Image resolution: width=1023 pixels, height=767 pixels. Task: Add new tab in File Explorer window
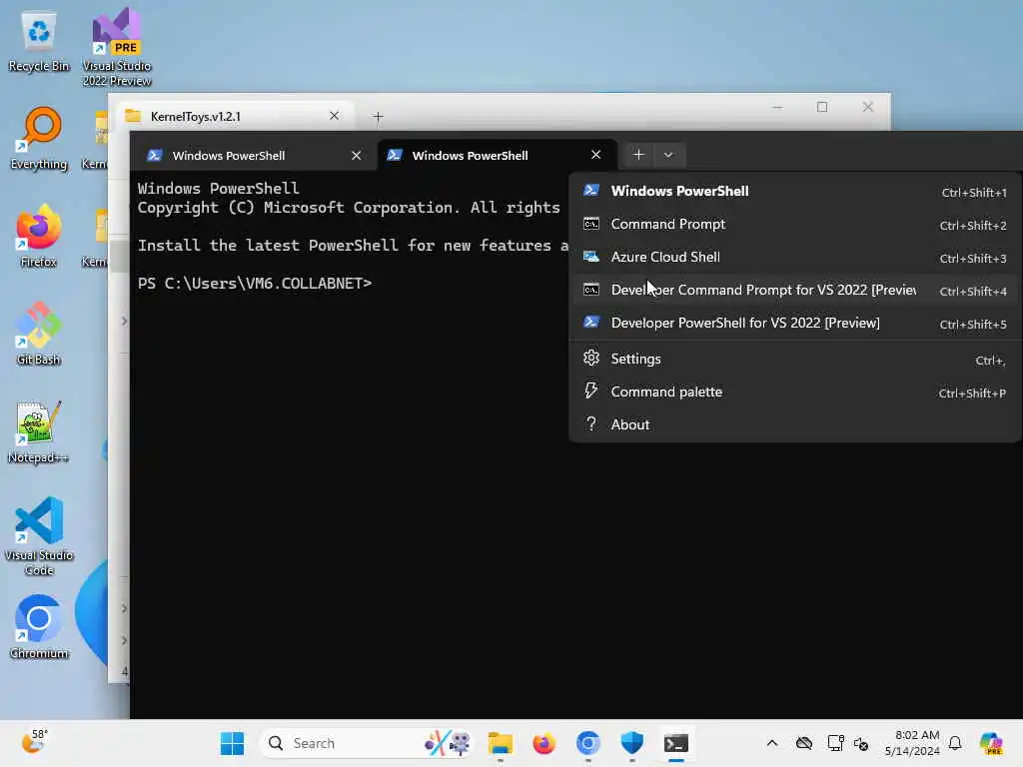[378, 117]
